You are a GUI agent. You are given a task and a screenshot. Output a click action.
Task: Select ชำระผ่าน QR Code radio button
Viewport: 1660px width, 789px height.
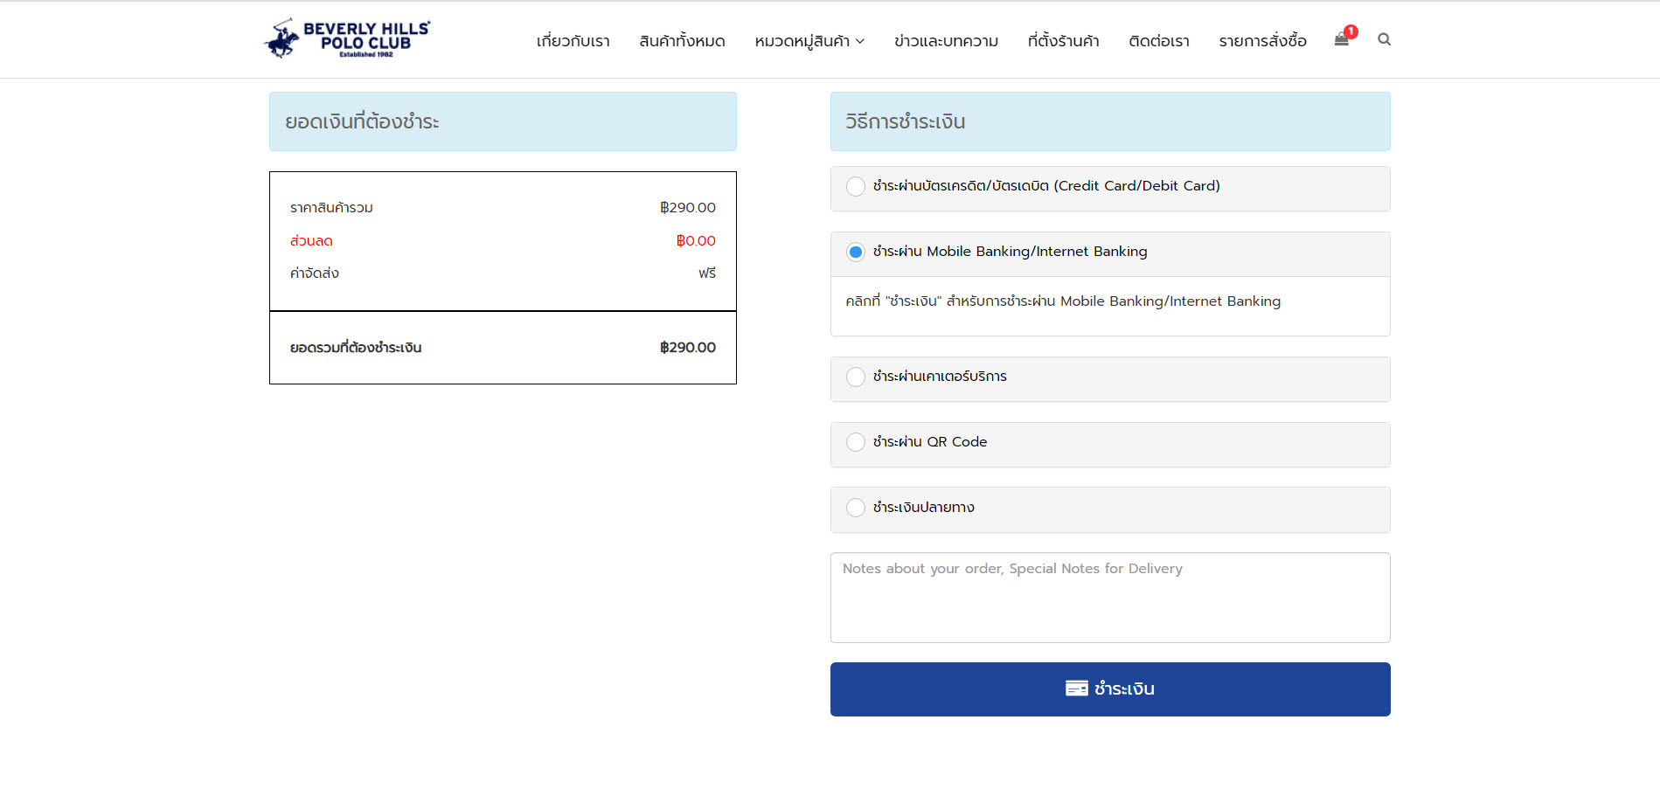pos(856,442)
